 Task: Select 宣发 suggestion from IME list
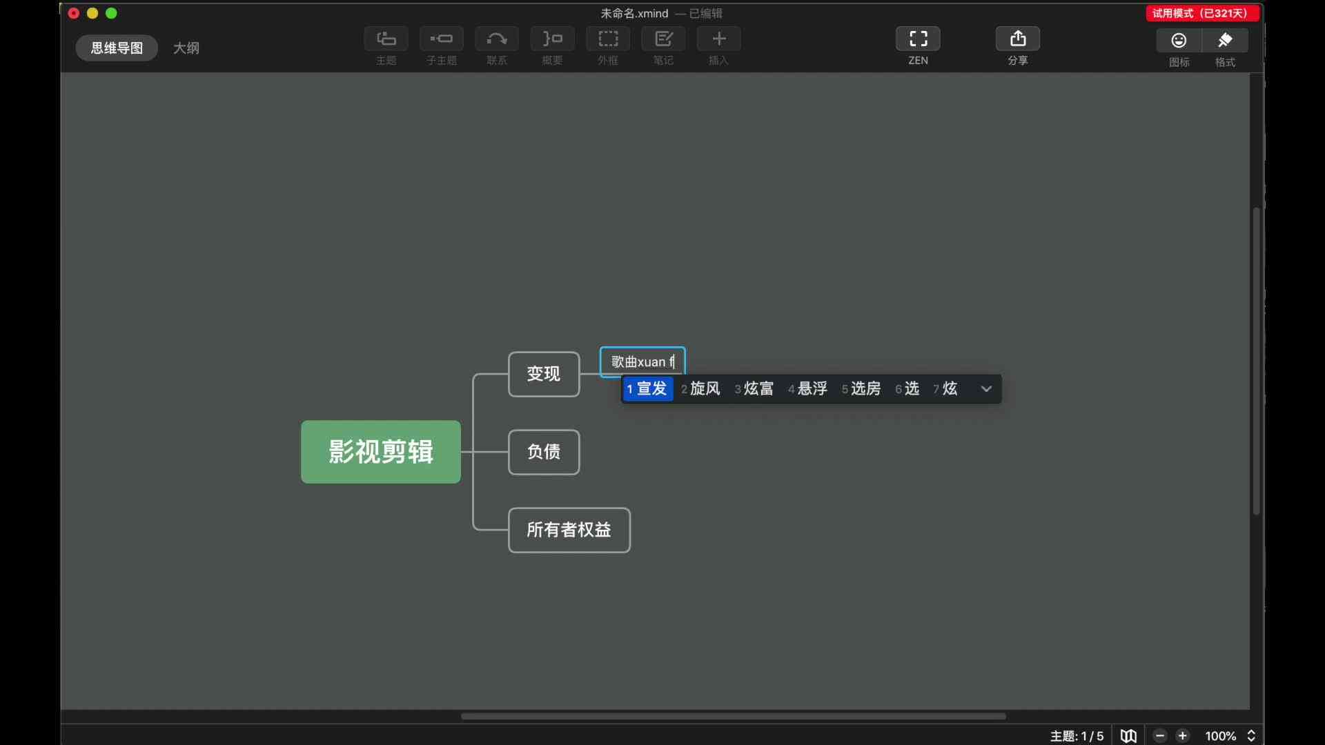coord(651,388)
